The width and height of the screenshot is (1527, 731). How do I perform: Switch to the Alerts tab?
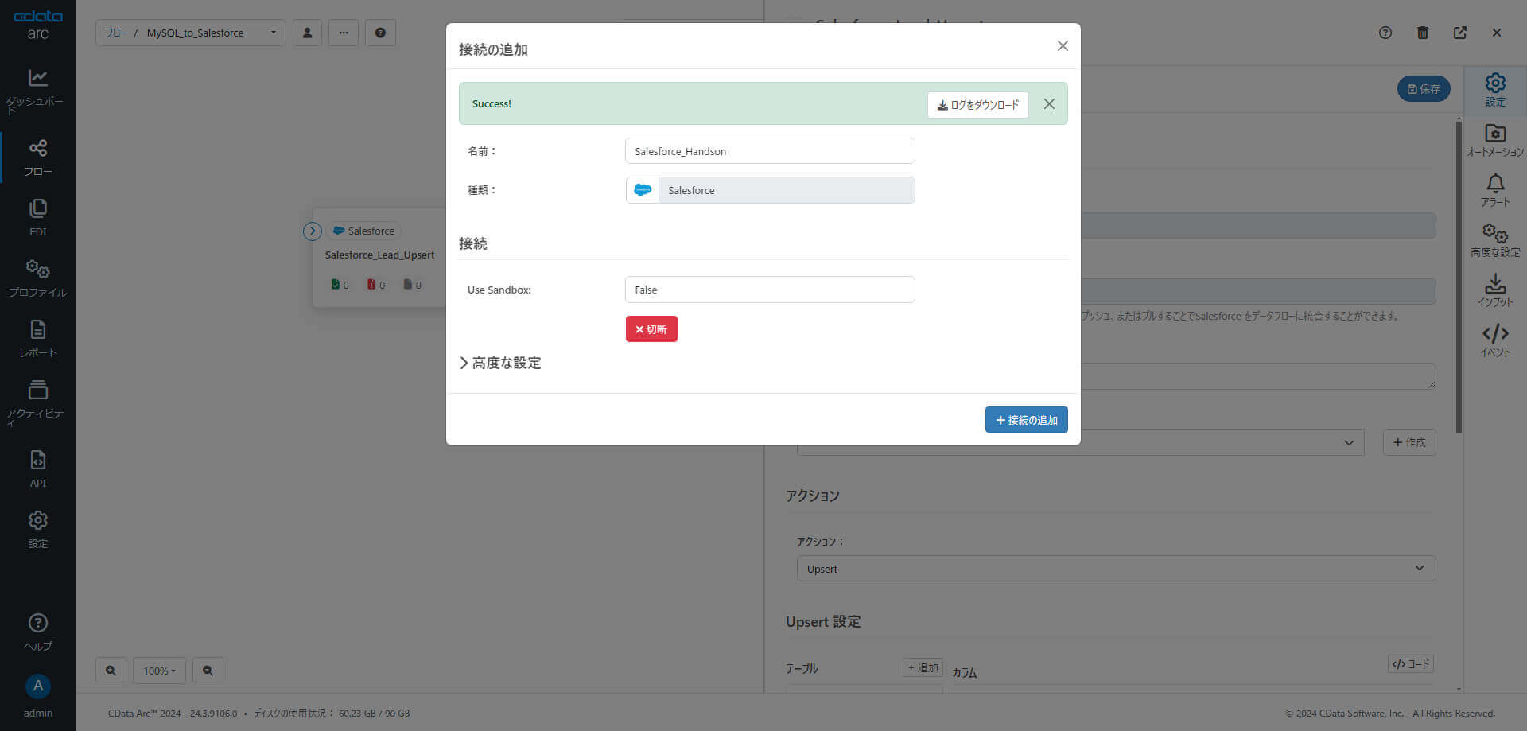click(x=1495, y=190)
